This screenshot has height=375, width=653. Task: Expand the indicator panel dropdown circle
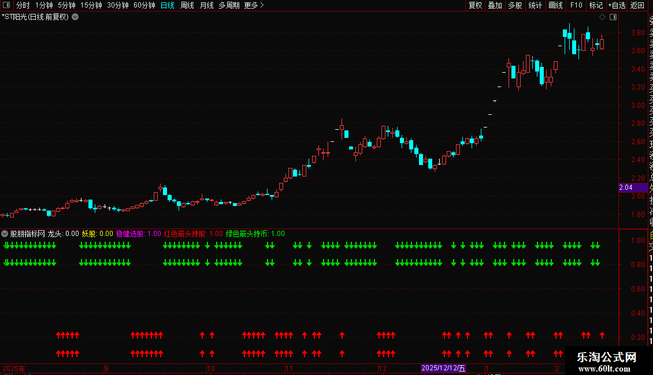(5, 234)
